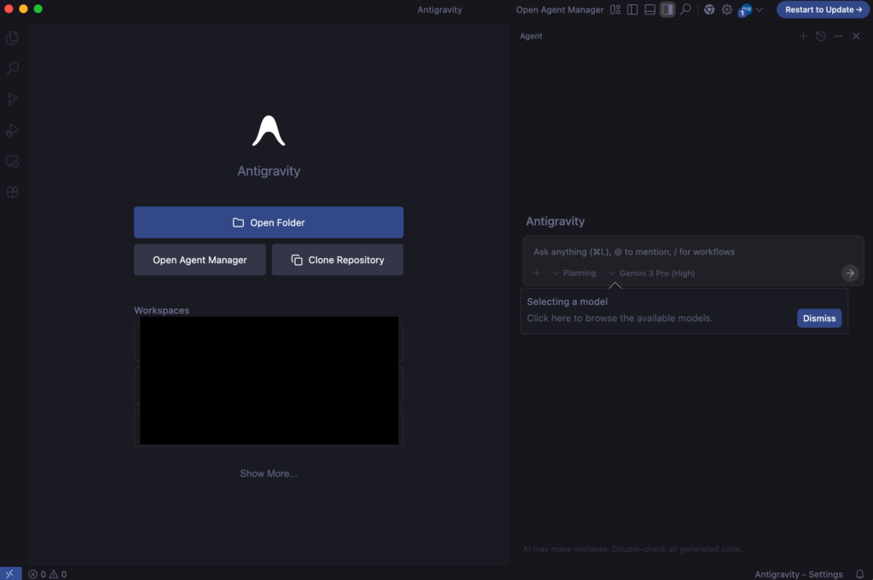873x580 pixels.
Task: Open the Gemini 3 Pro (High) model selector
Action: [x=652, y=273]
